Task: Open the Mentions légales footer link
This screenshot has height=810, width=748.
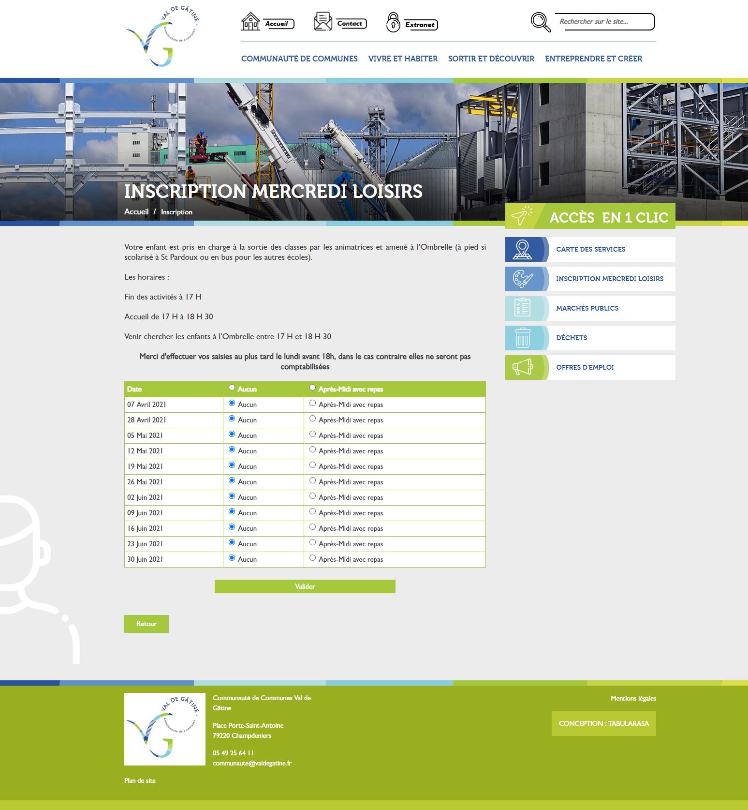Action: (633, 698)
